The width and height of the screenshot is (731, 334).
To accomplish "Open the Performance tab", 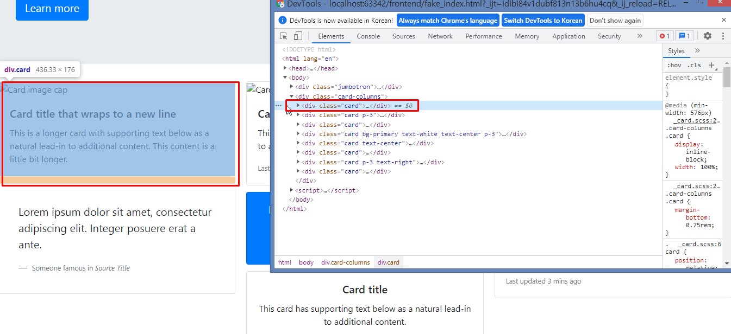I will click(484, 36).
